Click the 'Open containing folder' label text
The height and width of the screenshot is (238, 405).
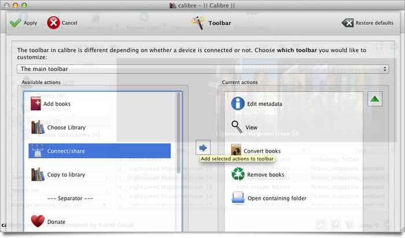(x=277, y=198)
